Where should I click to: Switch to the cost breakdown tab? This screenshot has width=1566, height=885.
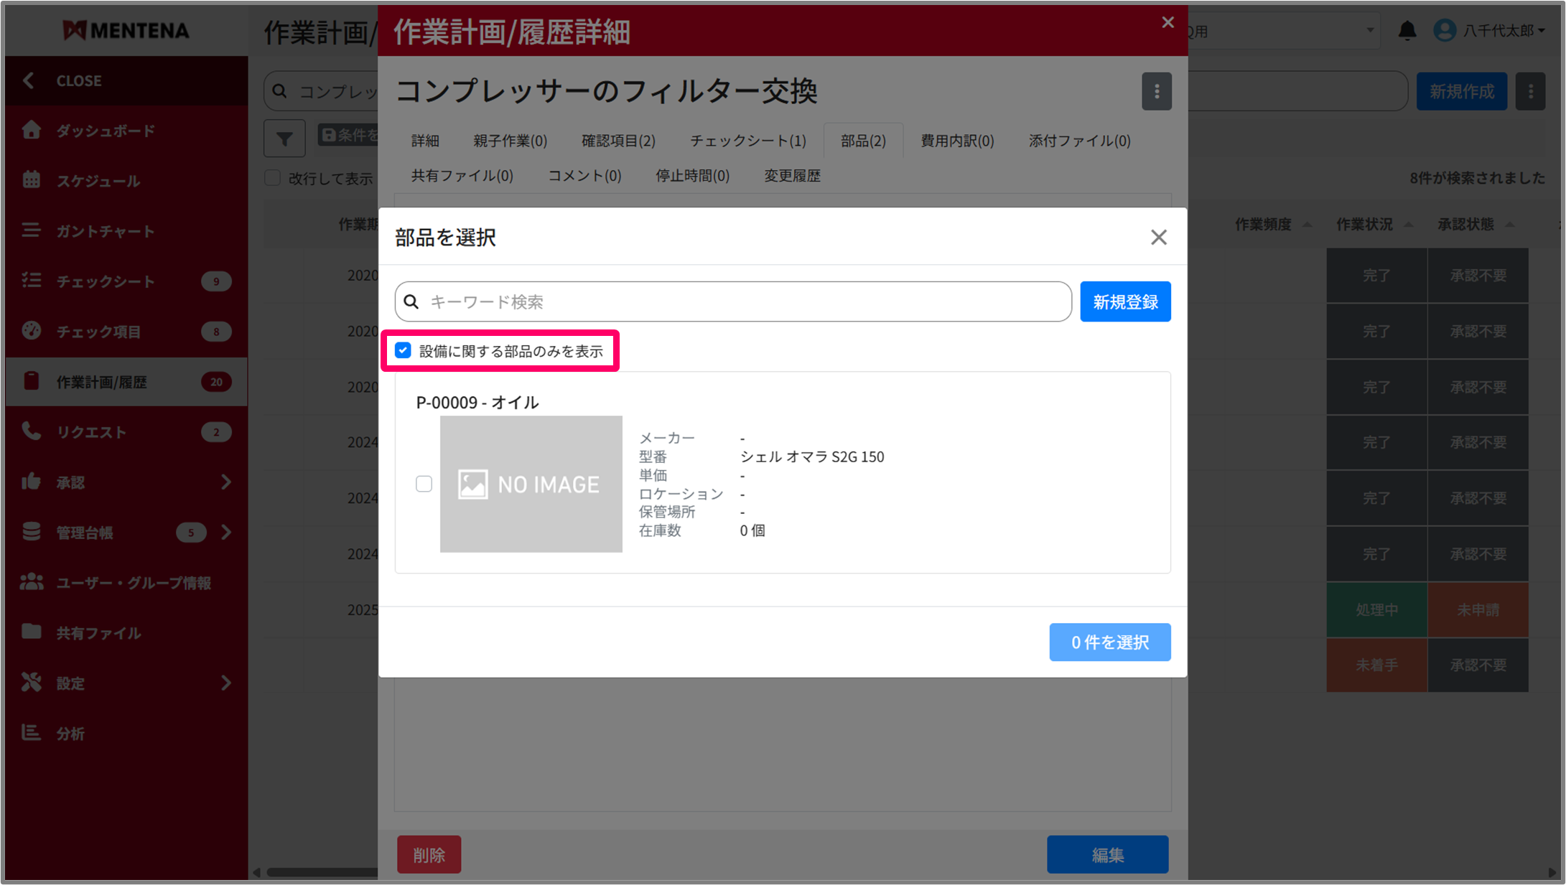click(x=956, y=141)
